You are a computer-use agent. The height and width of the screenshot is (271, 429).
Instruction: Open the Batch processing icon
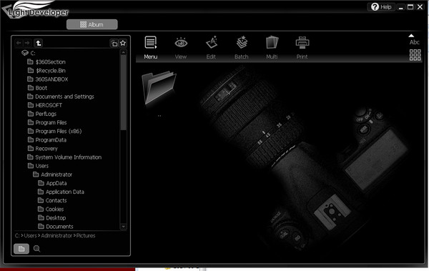tap(242, 43)
